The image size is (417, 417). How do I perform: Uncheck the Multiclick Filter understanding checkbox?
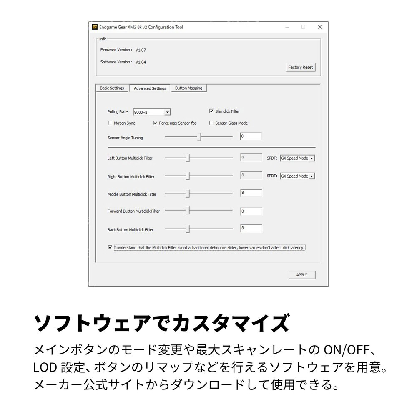pos(110,247)
